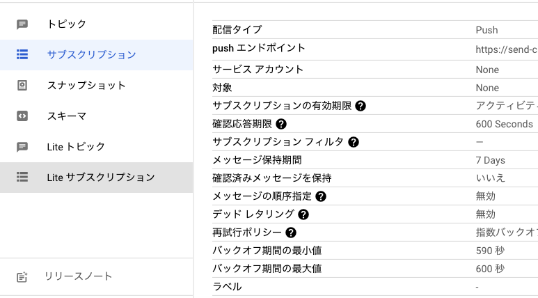Image resolution: width=538 pixels, height=298 pixels.
Task: Click help icon next to 確認応答期限
Action: click(x=281, y=124)
